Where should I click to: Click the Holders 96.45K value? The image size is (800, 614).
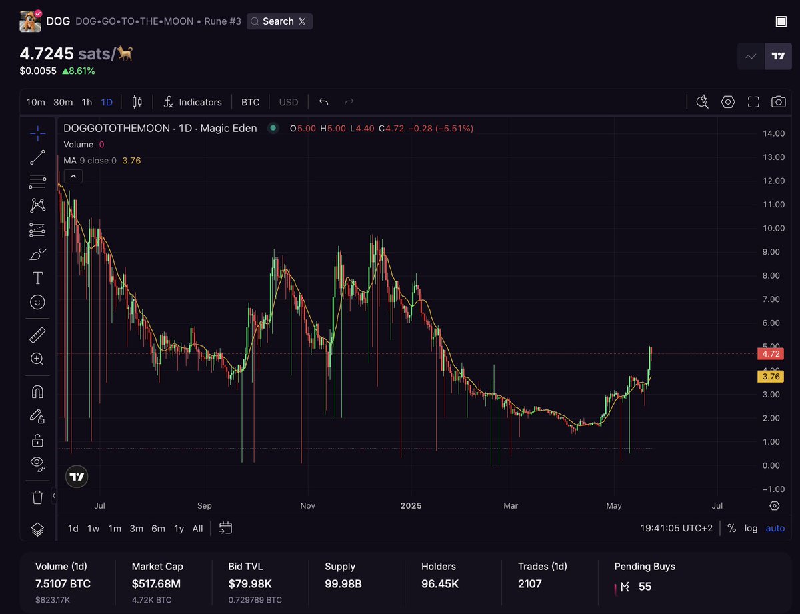[440, 585]
